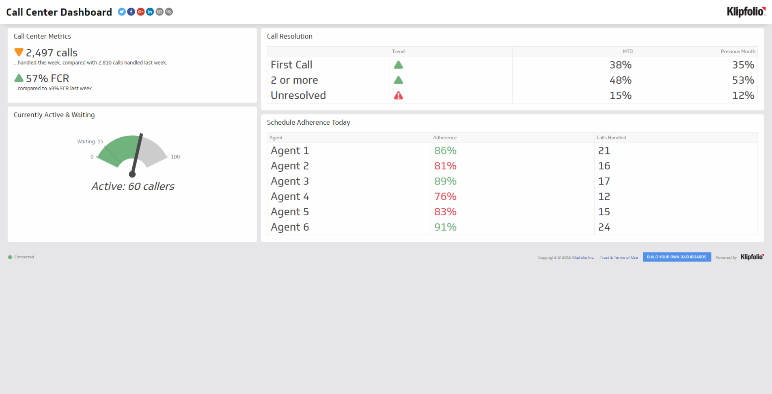
Task: Click BUILD YOUR OWN DASHBOARDS button
Action: (x=676, y=257)
